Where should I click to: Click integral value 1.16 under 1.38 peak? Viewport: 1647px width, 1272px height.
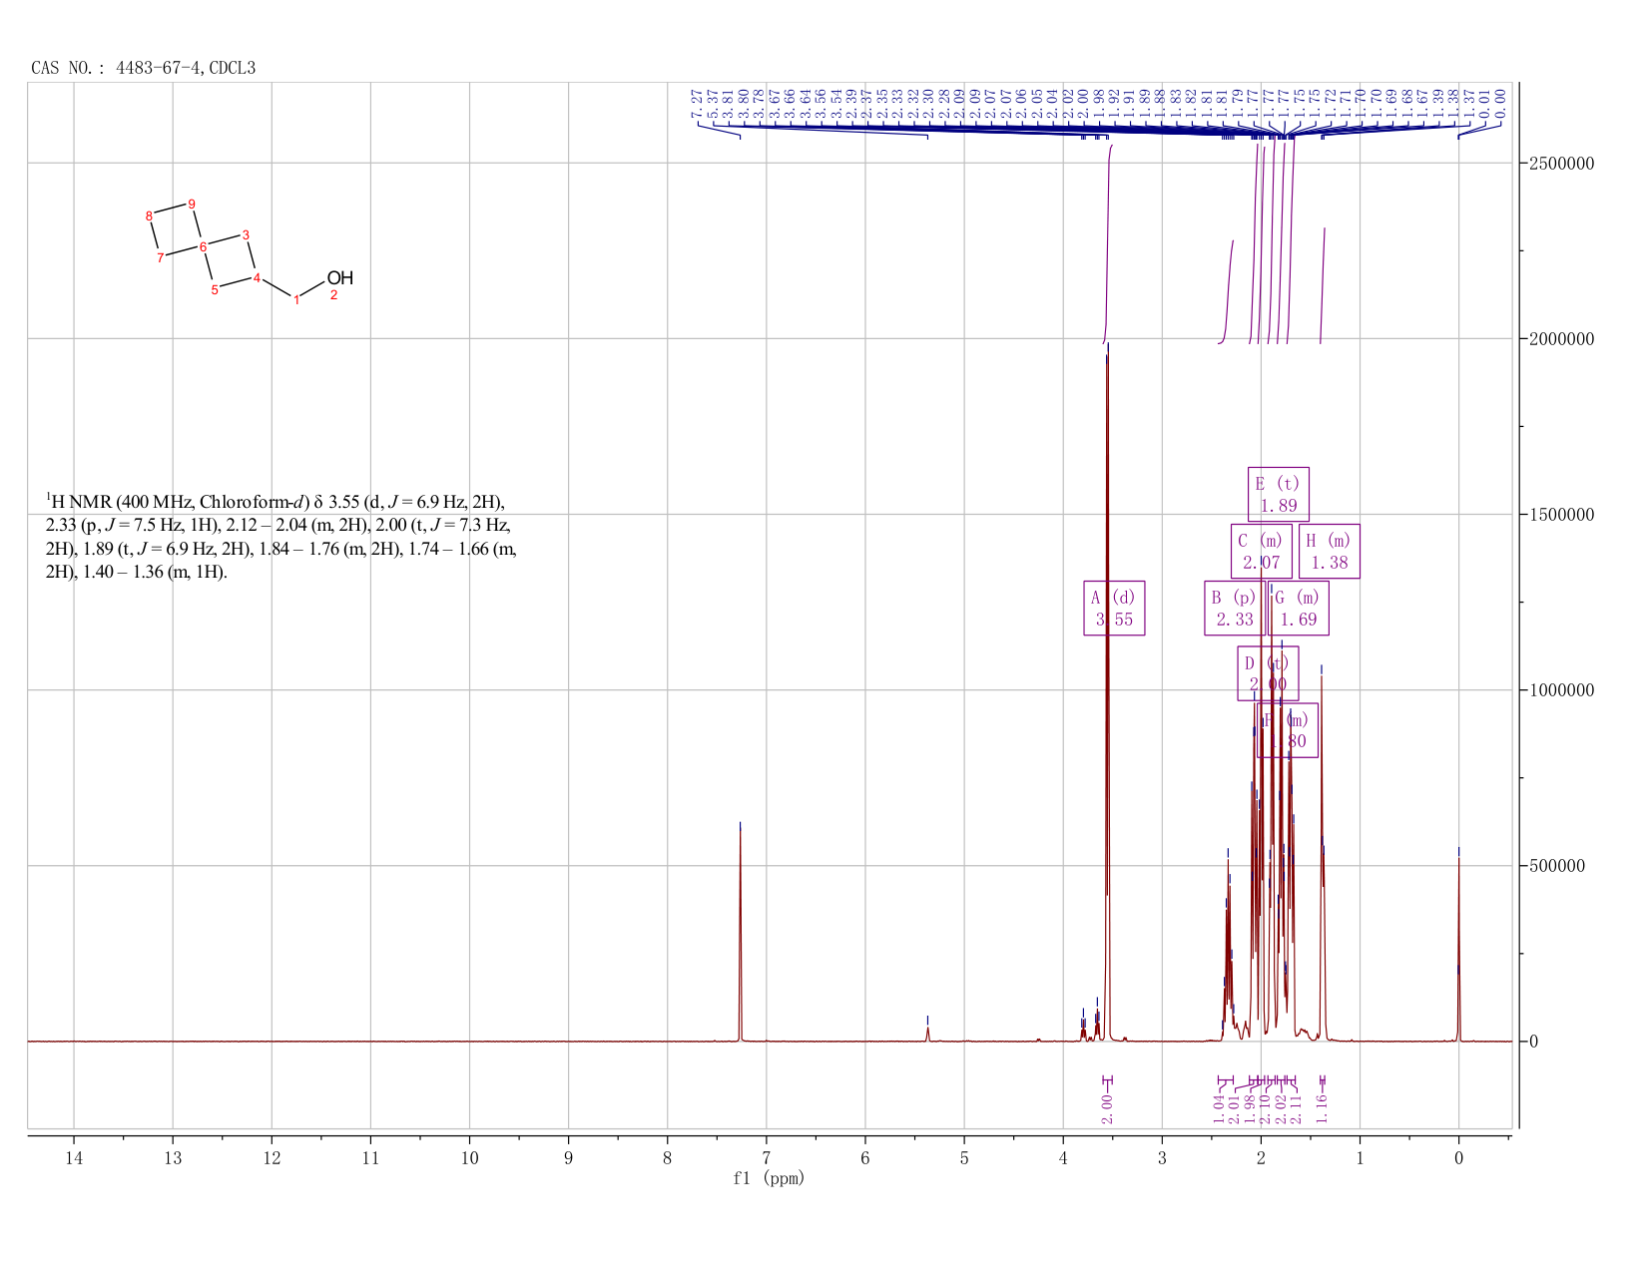pos(1322,1108)
